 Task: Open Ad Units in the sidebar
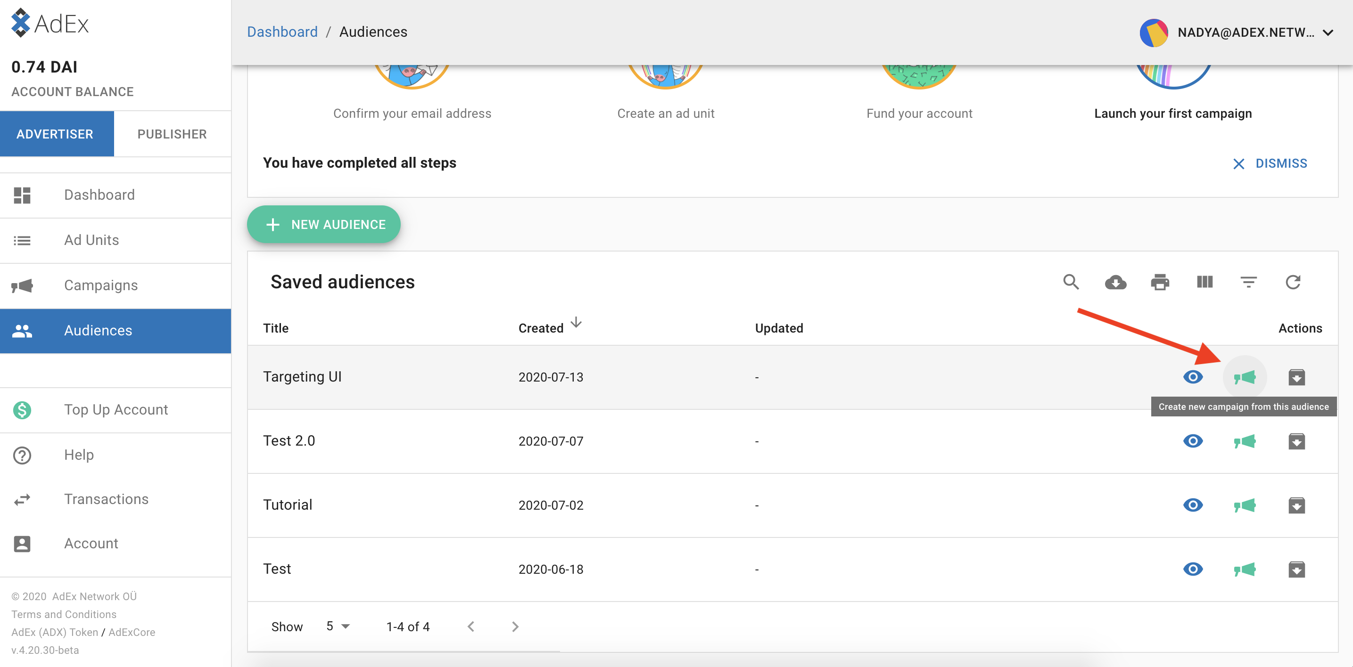tap(115, 240)
